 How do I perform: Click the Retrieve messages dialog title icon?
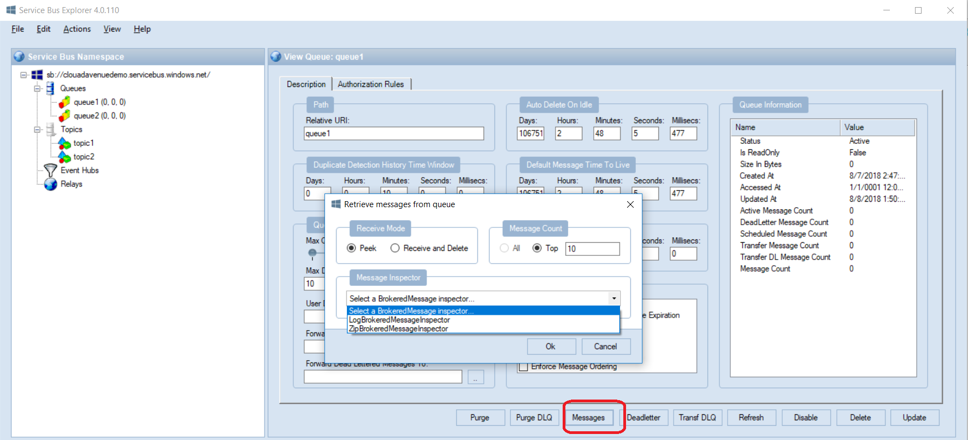[x=337, y=204]
